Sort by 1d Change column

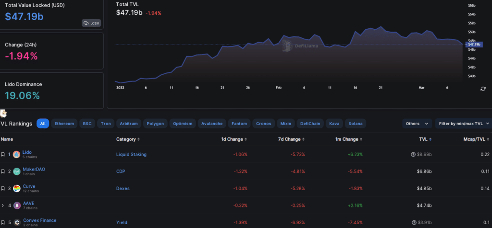pyautogui.click(x=234, y=139)
